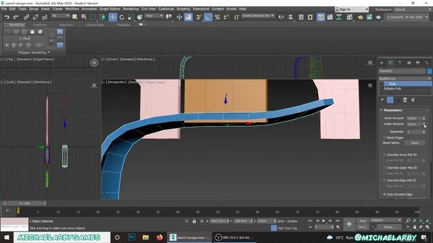433x243 pixels.
Task: Open the Graph Editors menu
Action: tap(110, 9)
